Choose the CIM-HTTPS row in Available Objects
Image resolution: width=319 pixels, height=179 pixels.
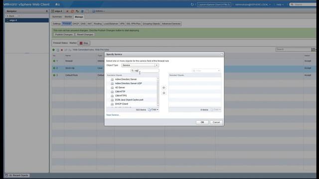tap(132, 95)
